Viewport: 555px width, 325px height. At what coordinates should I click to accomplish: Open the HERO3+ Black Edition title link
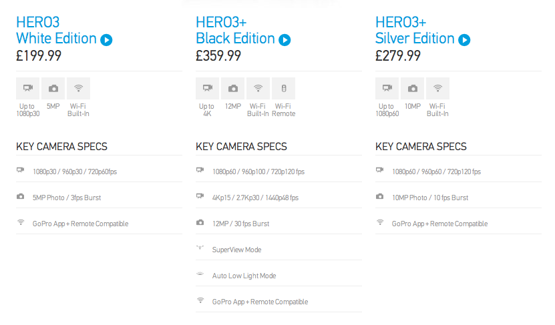tap(235, 31)
